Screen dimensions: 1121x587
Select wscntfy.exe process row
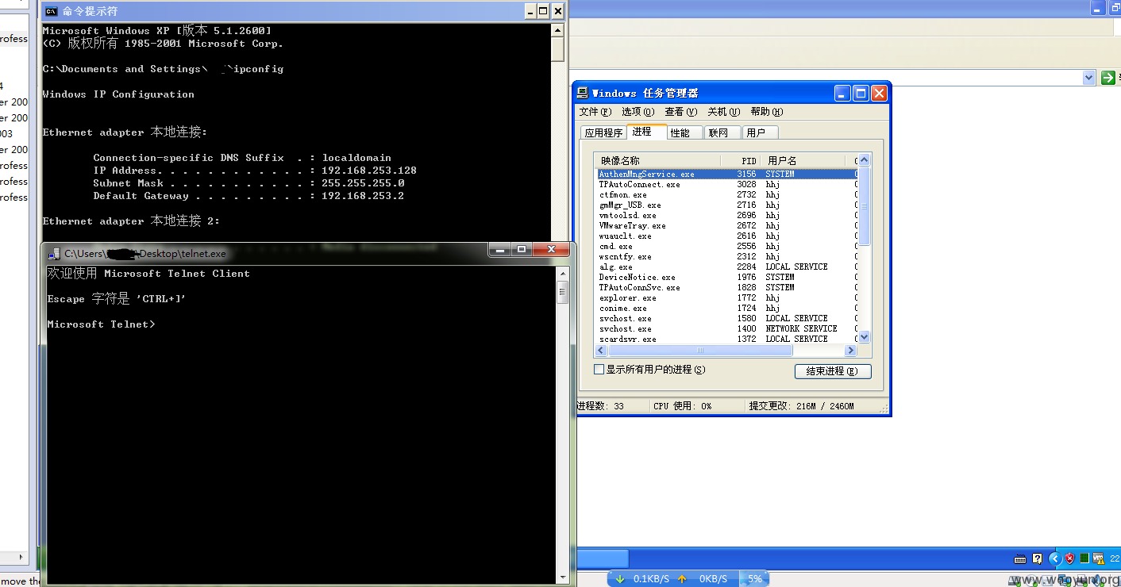click(726, 256)
